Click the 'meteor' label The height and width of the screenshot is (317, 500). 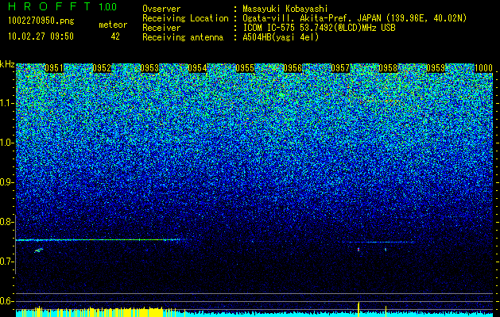point(113,25)
